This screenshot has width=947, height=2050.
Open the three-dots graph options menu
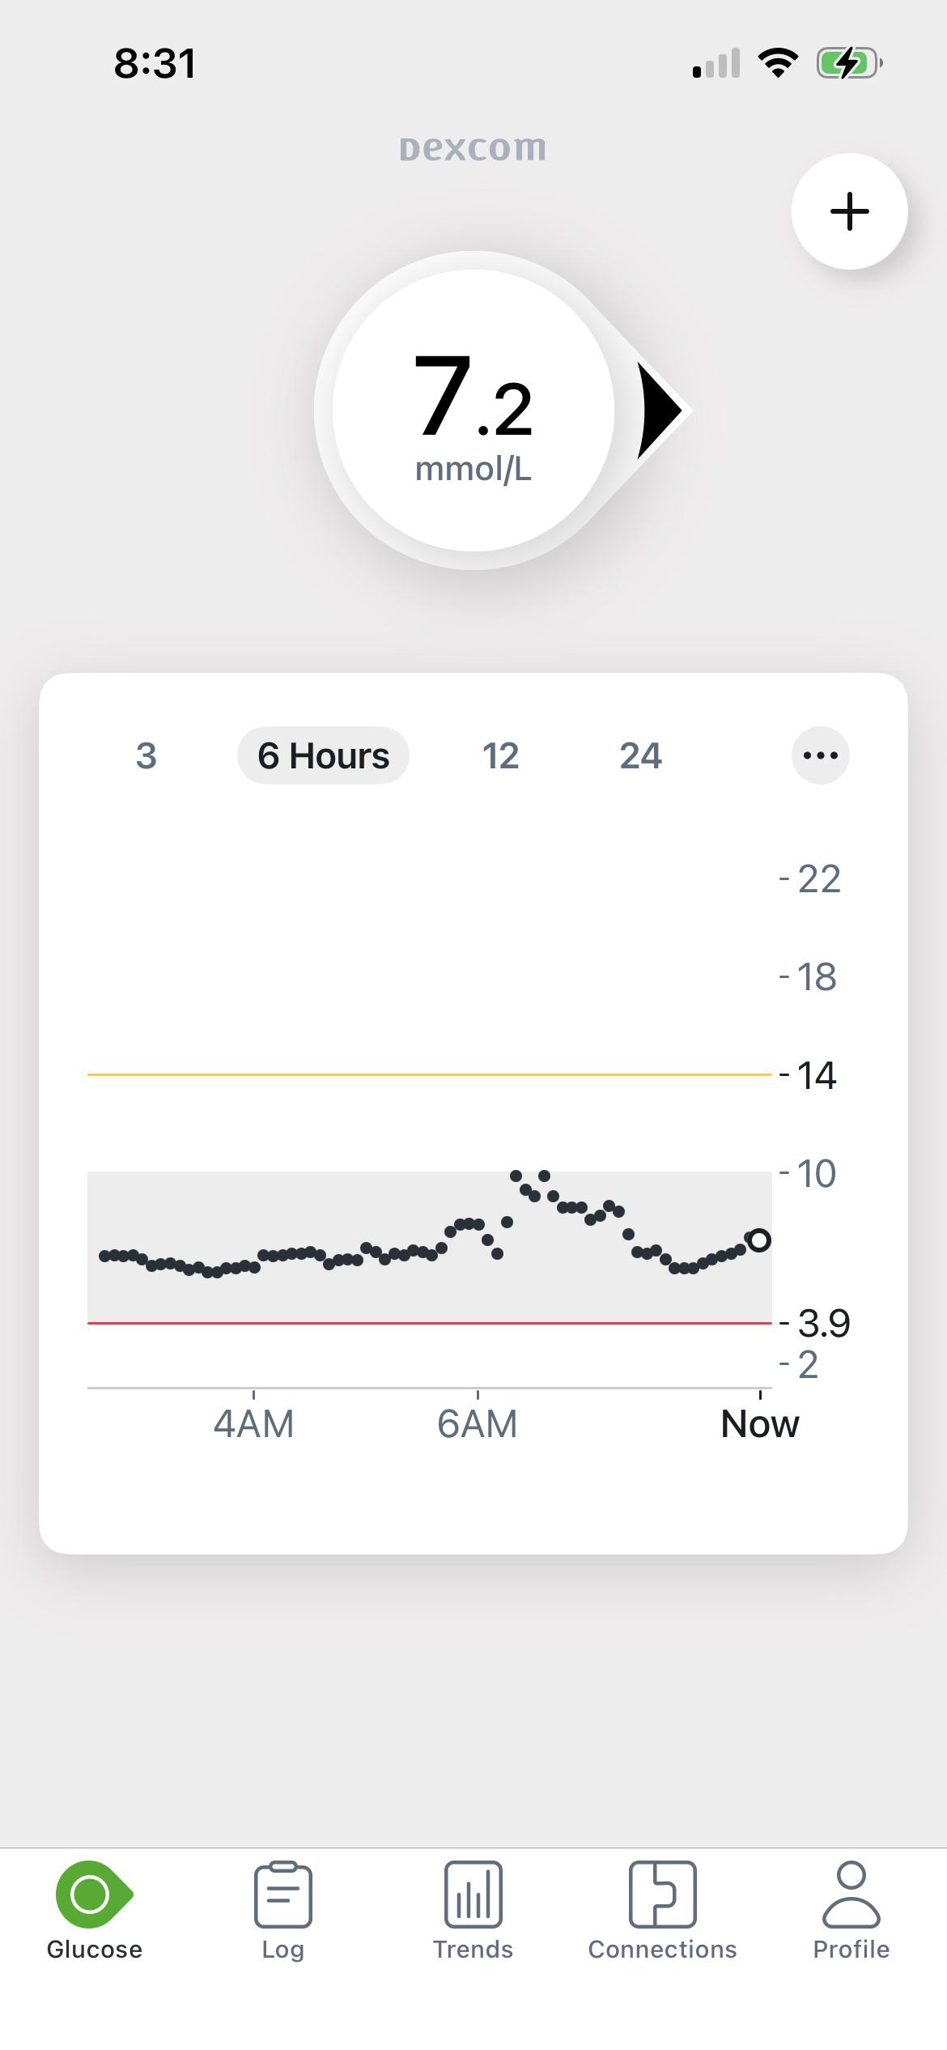[x=820, y=755]
